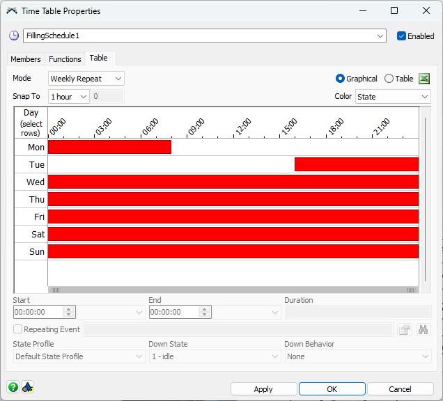Select the Table radio button

[x=389, y=79]
